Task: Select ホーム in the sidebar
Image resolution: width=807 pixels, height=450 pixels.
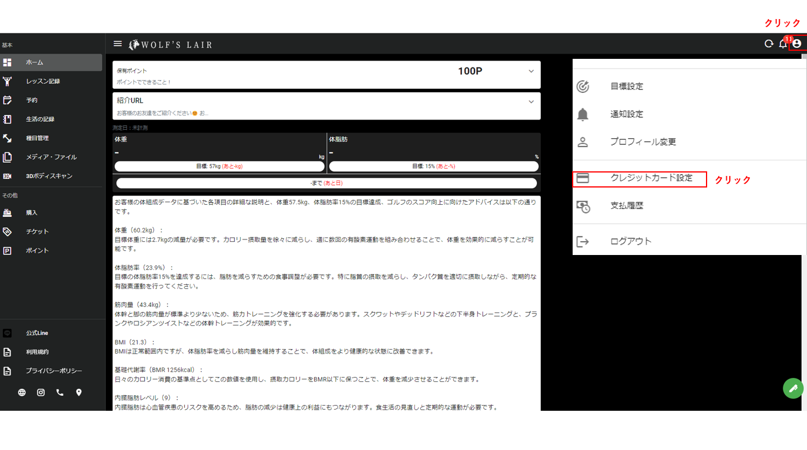Action: [x=51, y=62]
